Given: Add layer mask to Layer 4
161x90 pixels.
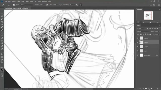Looking at the screenshot, I should [146, 89].
